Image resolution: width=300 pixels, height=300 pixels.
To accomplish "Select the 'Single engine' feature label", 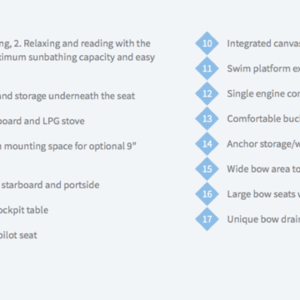I will 263,93.
